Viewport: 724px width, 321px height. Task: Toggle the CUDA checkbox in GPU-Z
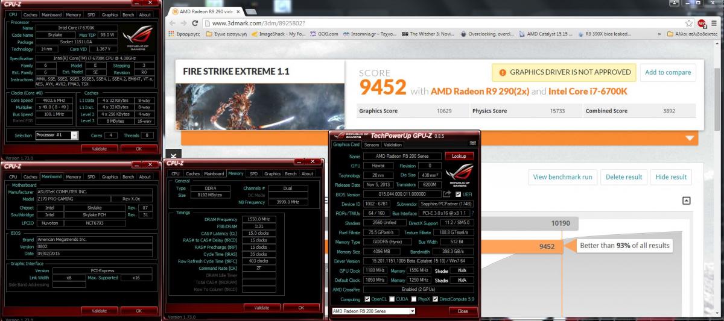coord(393,299)
